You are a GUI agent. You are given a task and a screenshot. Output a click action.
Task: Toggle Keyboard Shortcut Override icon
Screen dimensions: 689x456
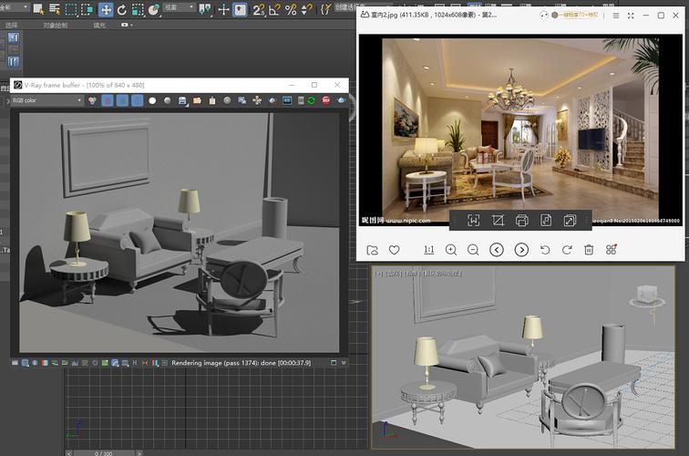coord(240,9)
